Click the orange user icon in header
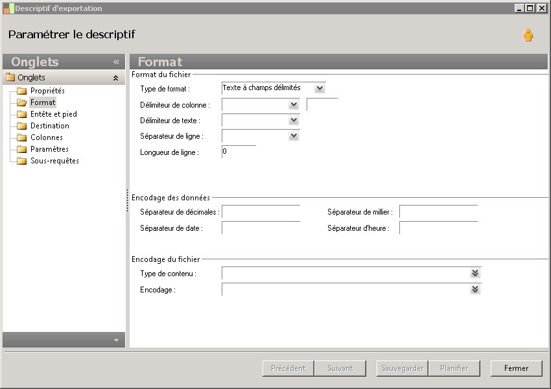Screen dimensions: 551x389 (x=528, y=36)
